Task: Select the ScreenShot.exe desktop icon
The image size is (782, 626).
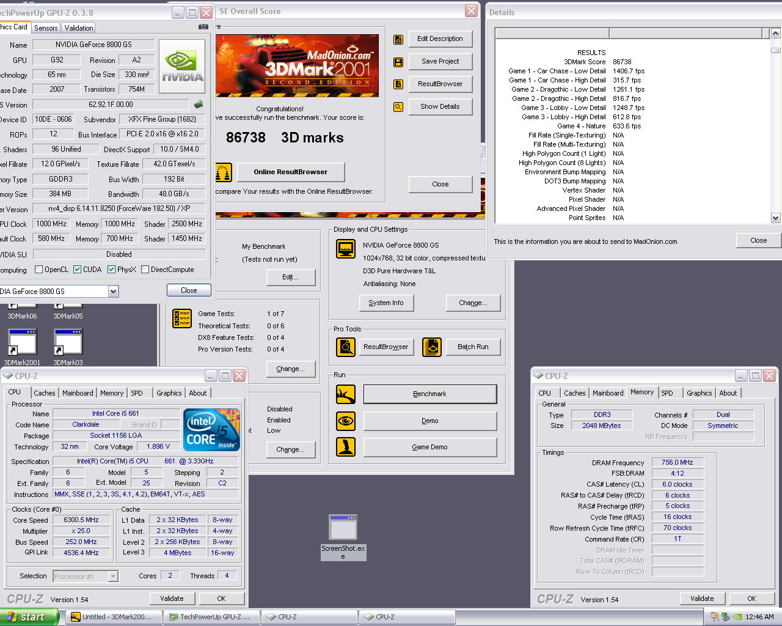Action: [343, 537]
